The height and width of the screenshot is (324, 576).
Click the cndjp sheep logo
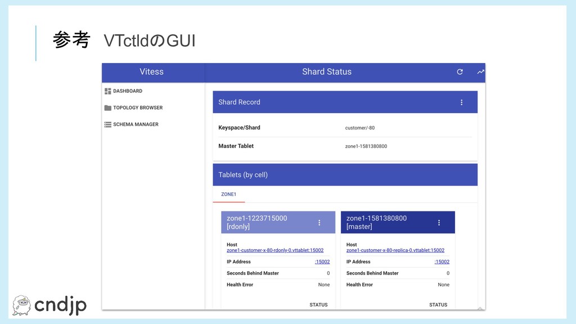pyautogui.click(x=21, y=305)
